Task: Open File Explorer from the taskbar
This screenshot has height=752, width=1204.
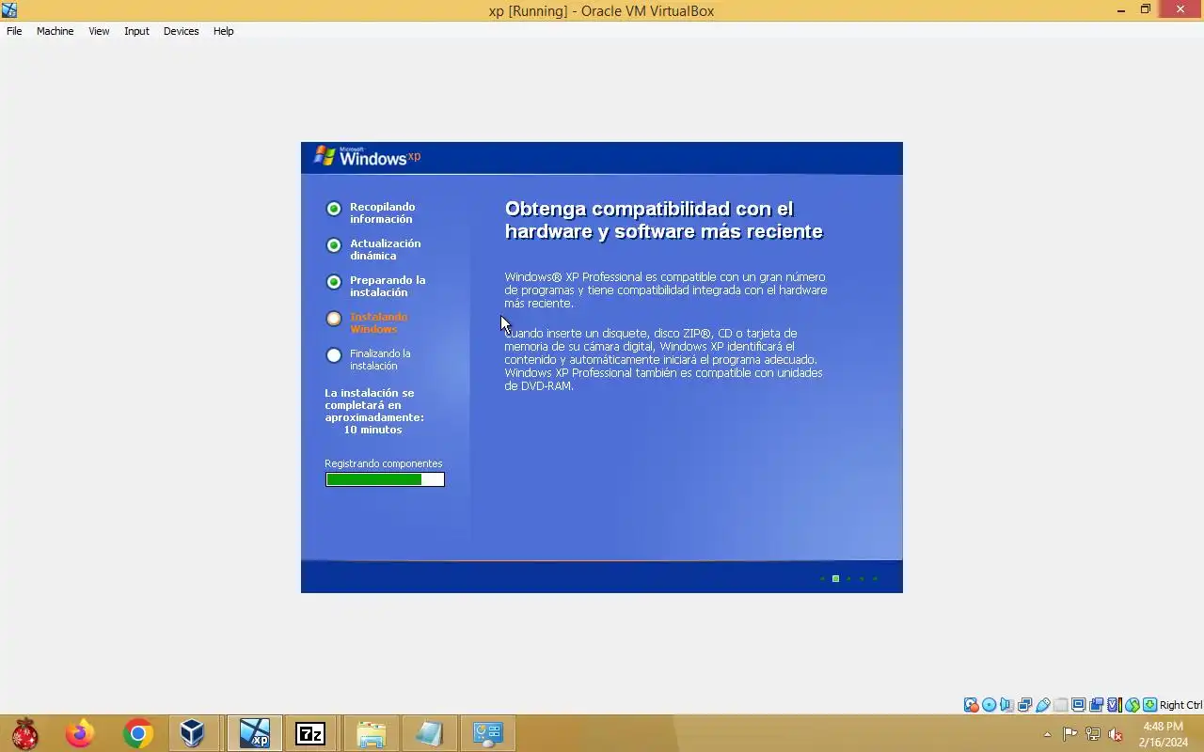Action: coord(372,733)
